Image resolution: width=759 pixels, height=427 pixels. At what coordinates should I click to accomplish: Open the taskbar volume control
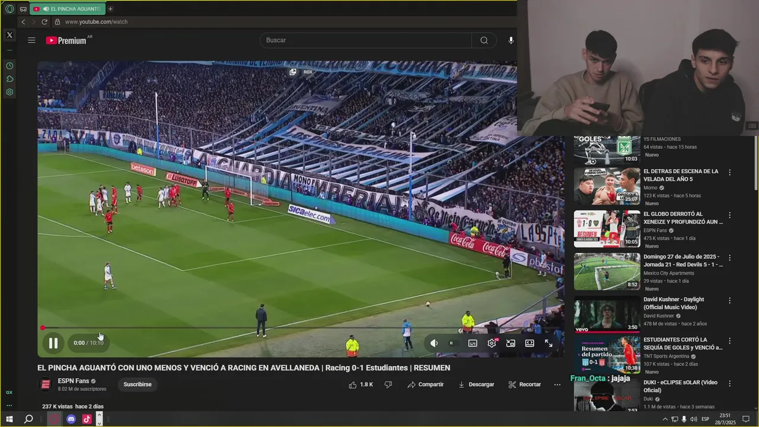point(694,419)
